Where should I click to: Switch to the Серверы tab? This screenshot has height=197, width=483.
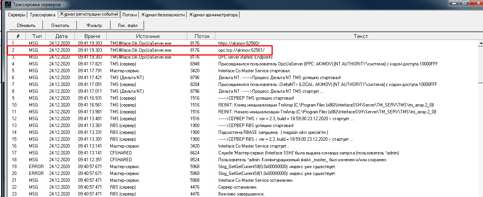point(16,15)
